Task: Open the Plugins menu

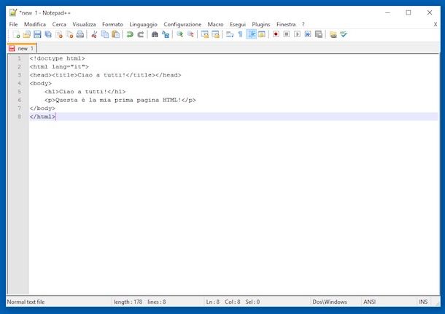Action: pos(261,24)
